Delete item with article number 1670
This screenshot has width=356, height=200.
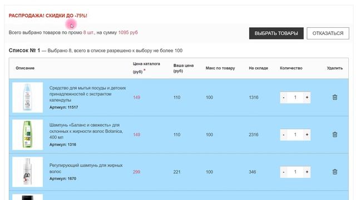335,172
